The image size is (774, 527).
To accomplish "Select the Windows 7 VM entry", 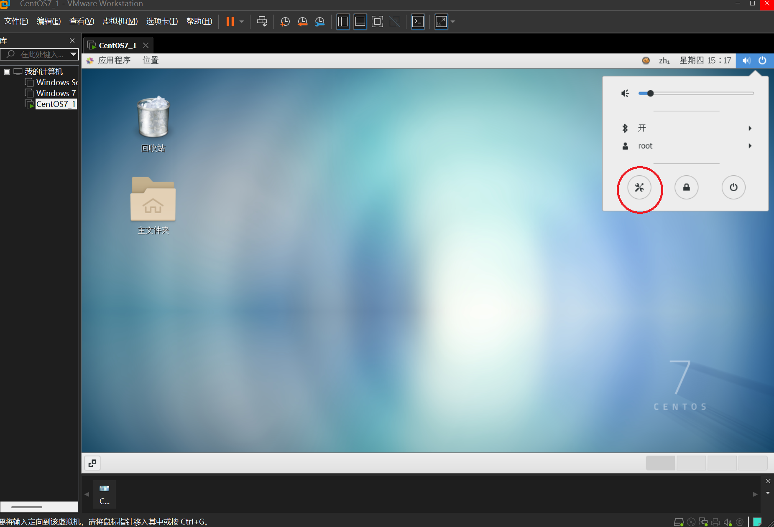I will (x=56, y=93).
